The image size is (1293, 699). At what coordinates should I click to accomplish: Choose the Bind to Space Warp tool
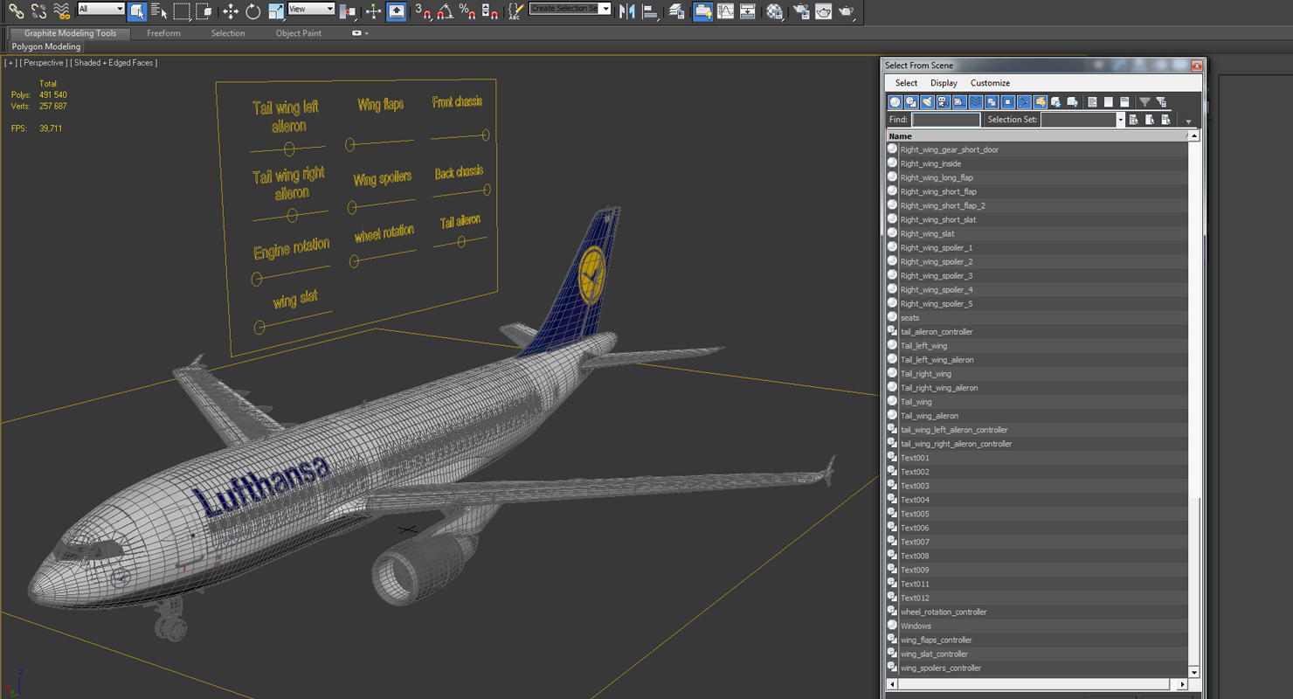[62, 11]
